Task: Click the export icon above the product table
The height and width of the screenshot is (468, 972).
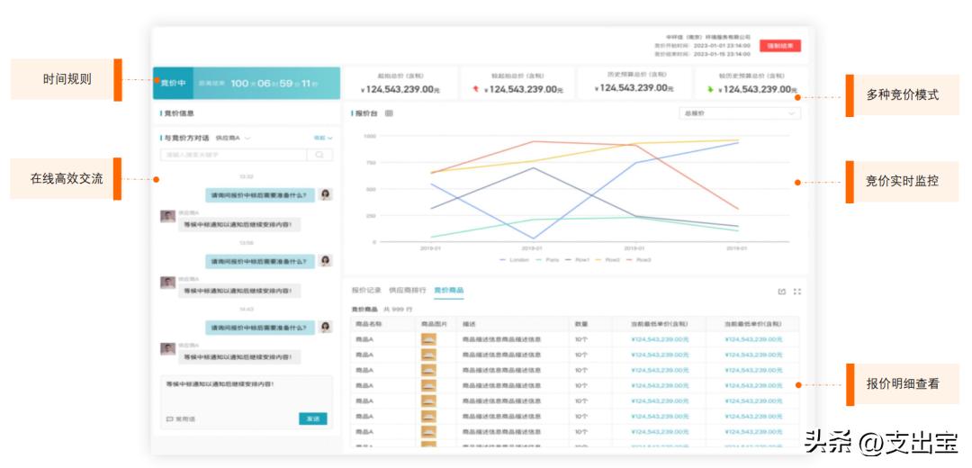Action: coord(781,292)
